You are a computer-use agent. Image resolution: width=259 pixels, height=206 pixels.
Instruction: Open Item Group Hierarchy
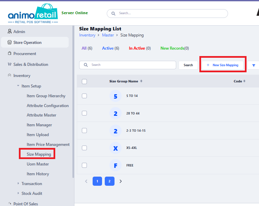click(46, 96)
